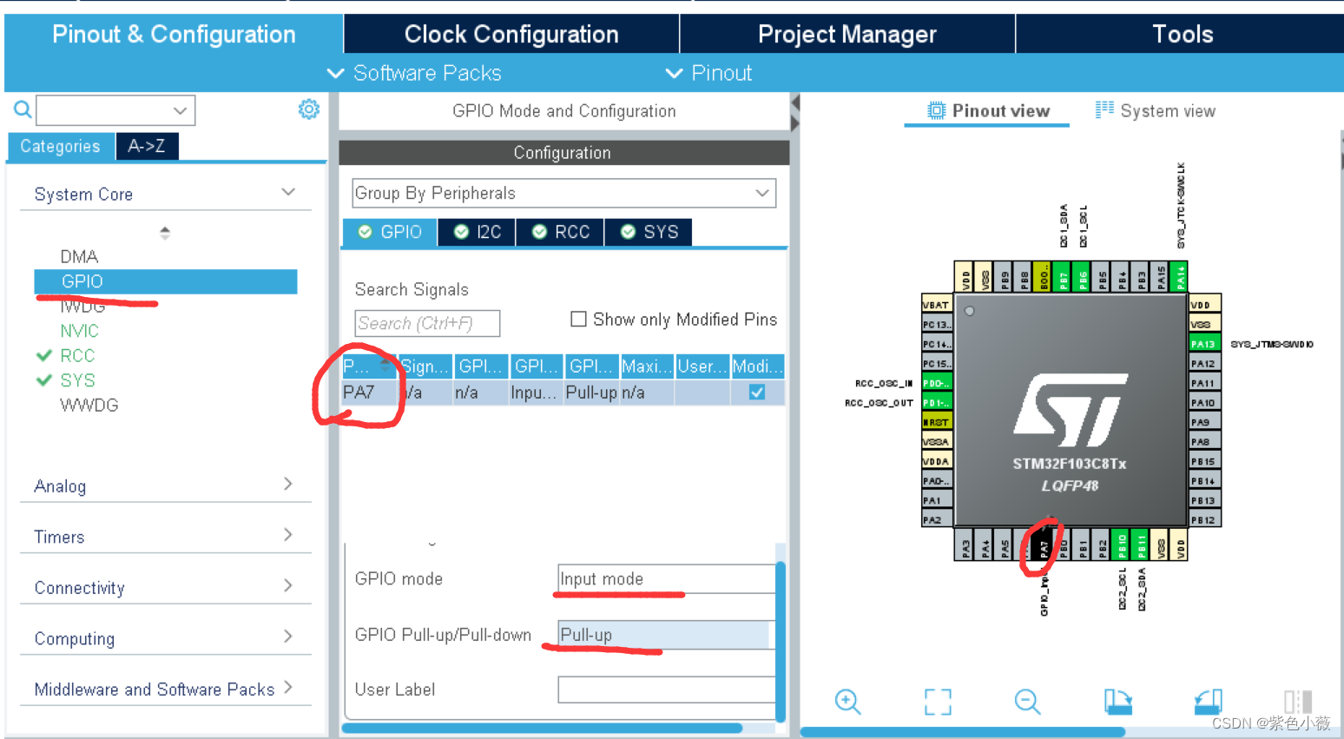Screen dimensions: 1344x739
Task: Click the VBAT pin on the chip
Action: pos(937,305)
